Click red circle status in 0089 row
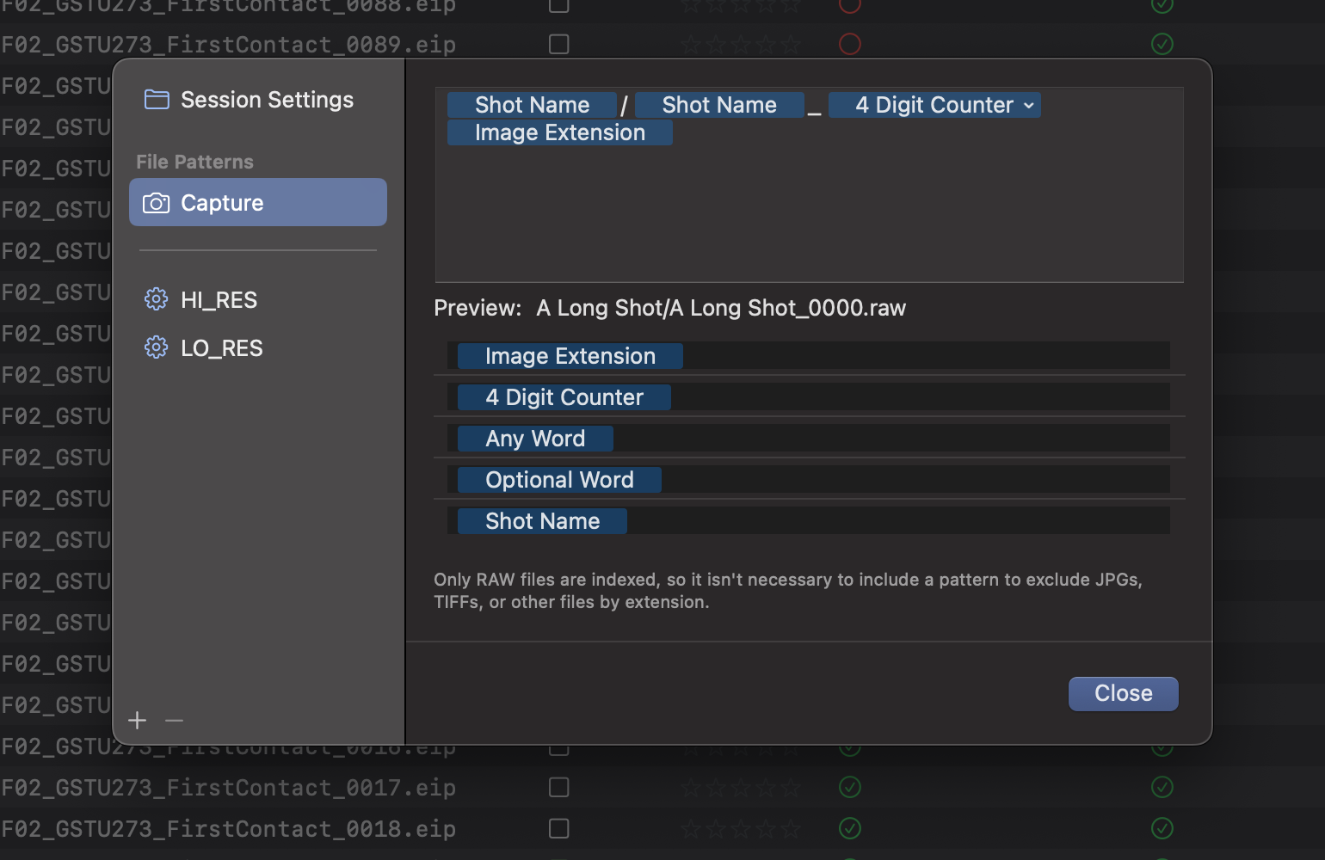1325x860 pixels. tap(849, 44)
